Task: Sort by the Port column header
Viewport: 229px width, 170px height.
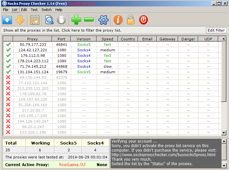Action: point(61,39)
